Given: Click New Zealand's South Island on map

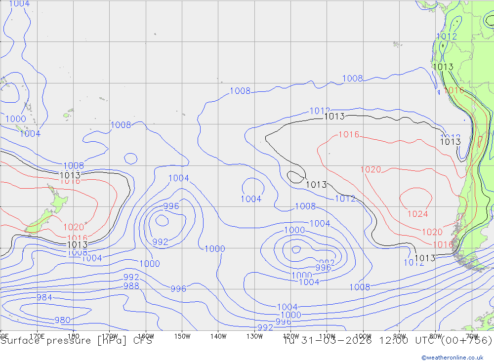Looking at the screenshot, I should pyautogui.click(x=40, y=221).
